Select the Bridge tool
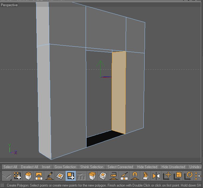This screenshot has width=203, height=188. pyautogui.click(x=39, y=176)
